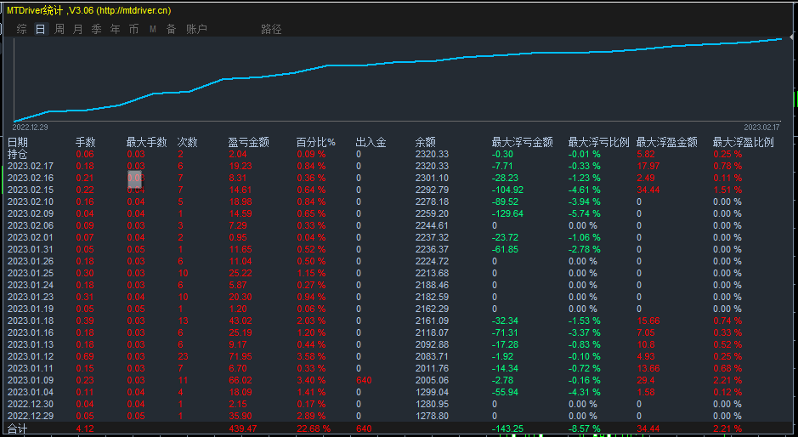The height and width of the screenshot is (437, 798).
Task: Select the 2022.12.29 date row in table
Action: pos(31,416)
